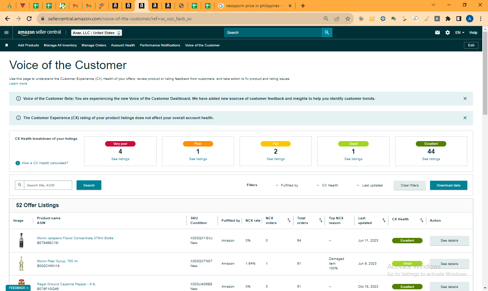488x291 pixels.
Task: See listings with Fair CX Health
Action: click(x=276, y=159)
